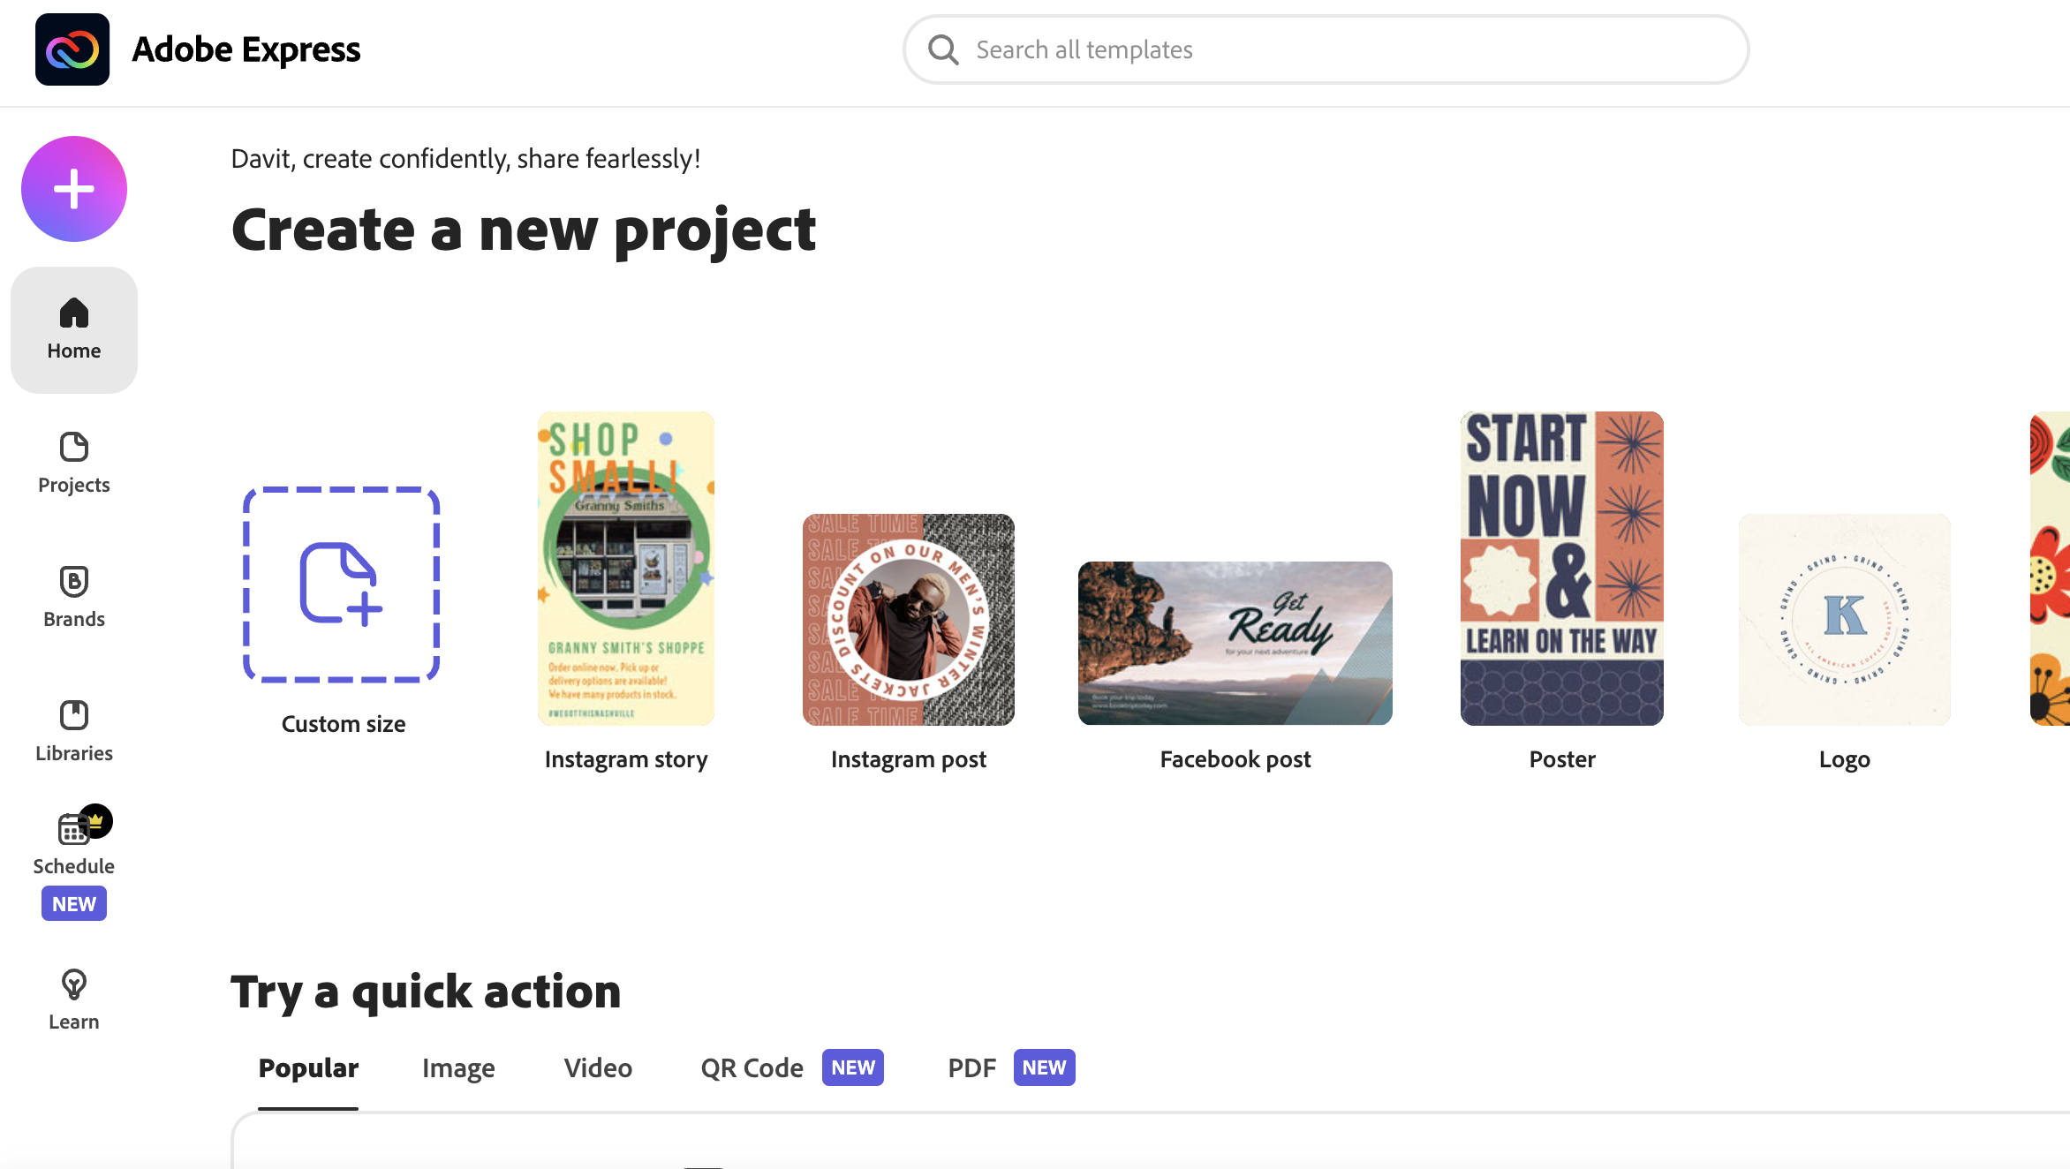
Task: Open the Brands sidebar icon
Action: (x=74, y=582)
